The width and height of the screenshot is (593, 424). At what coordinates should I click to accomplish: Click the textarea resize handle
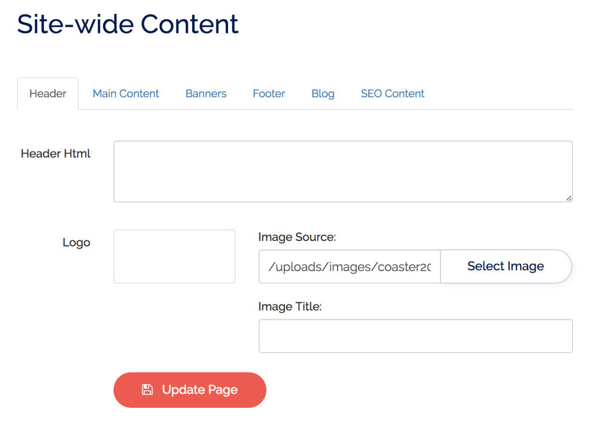point(569,199)
